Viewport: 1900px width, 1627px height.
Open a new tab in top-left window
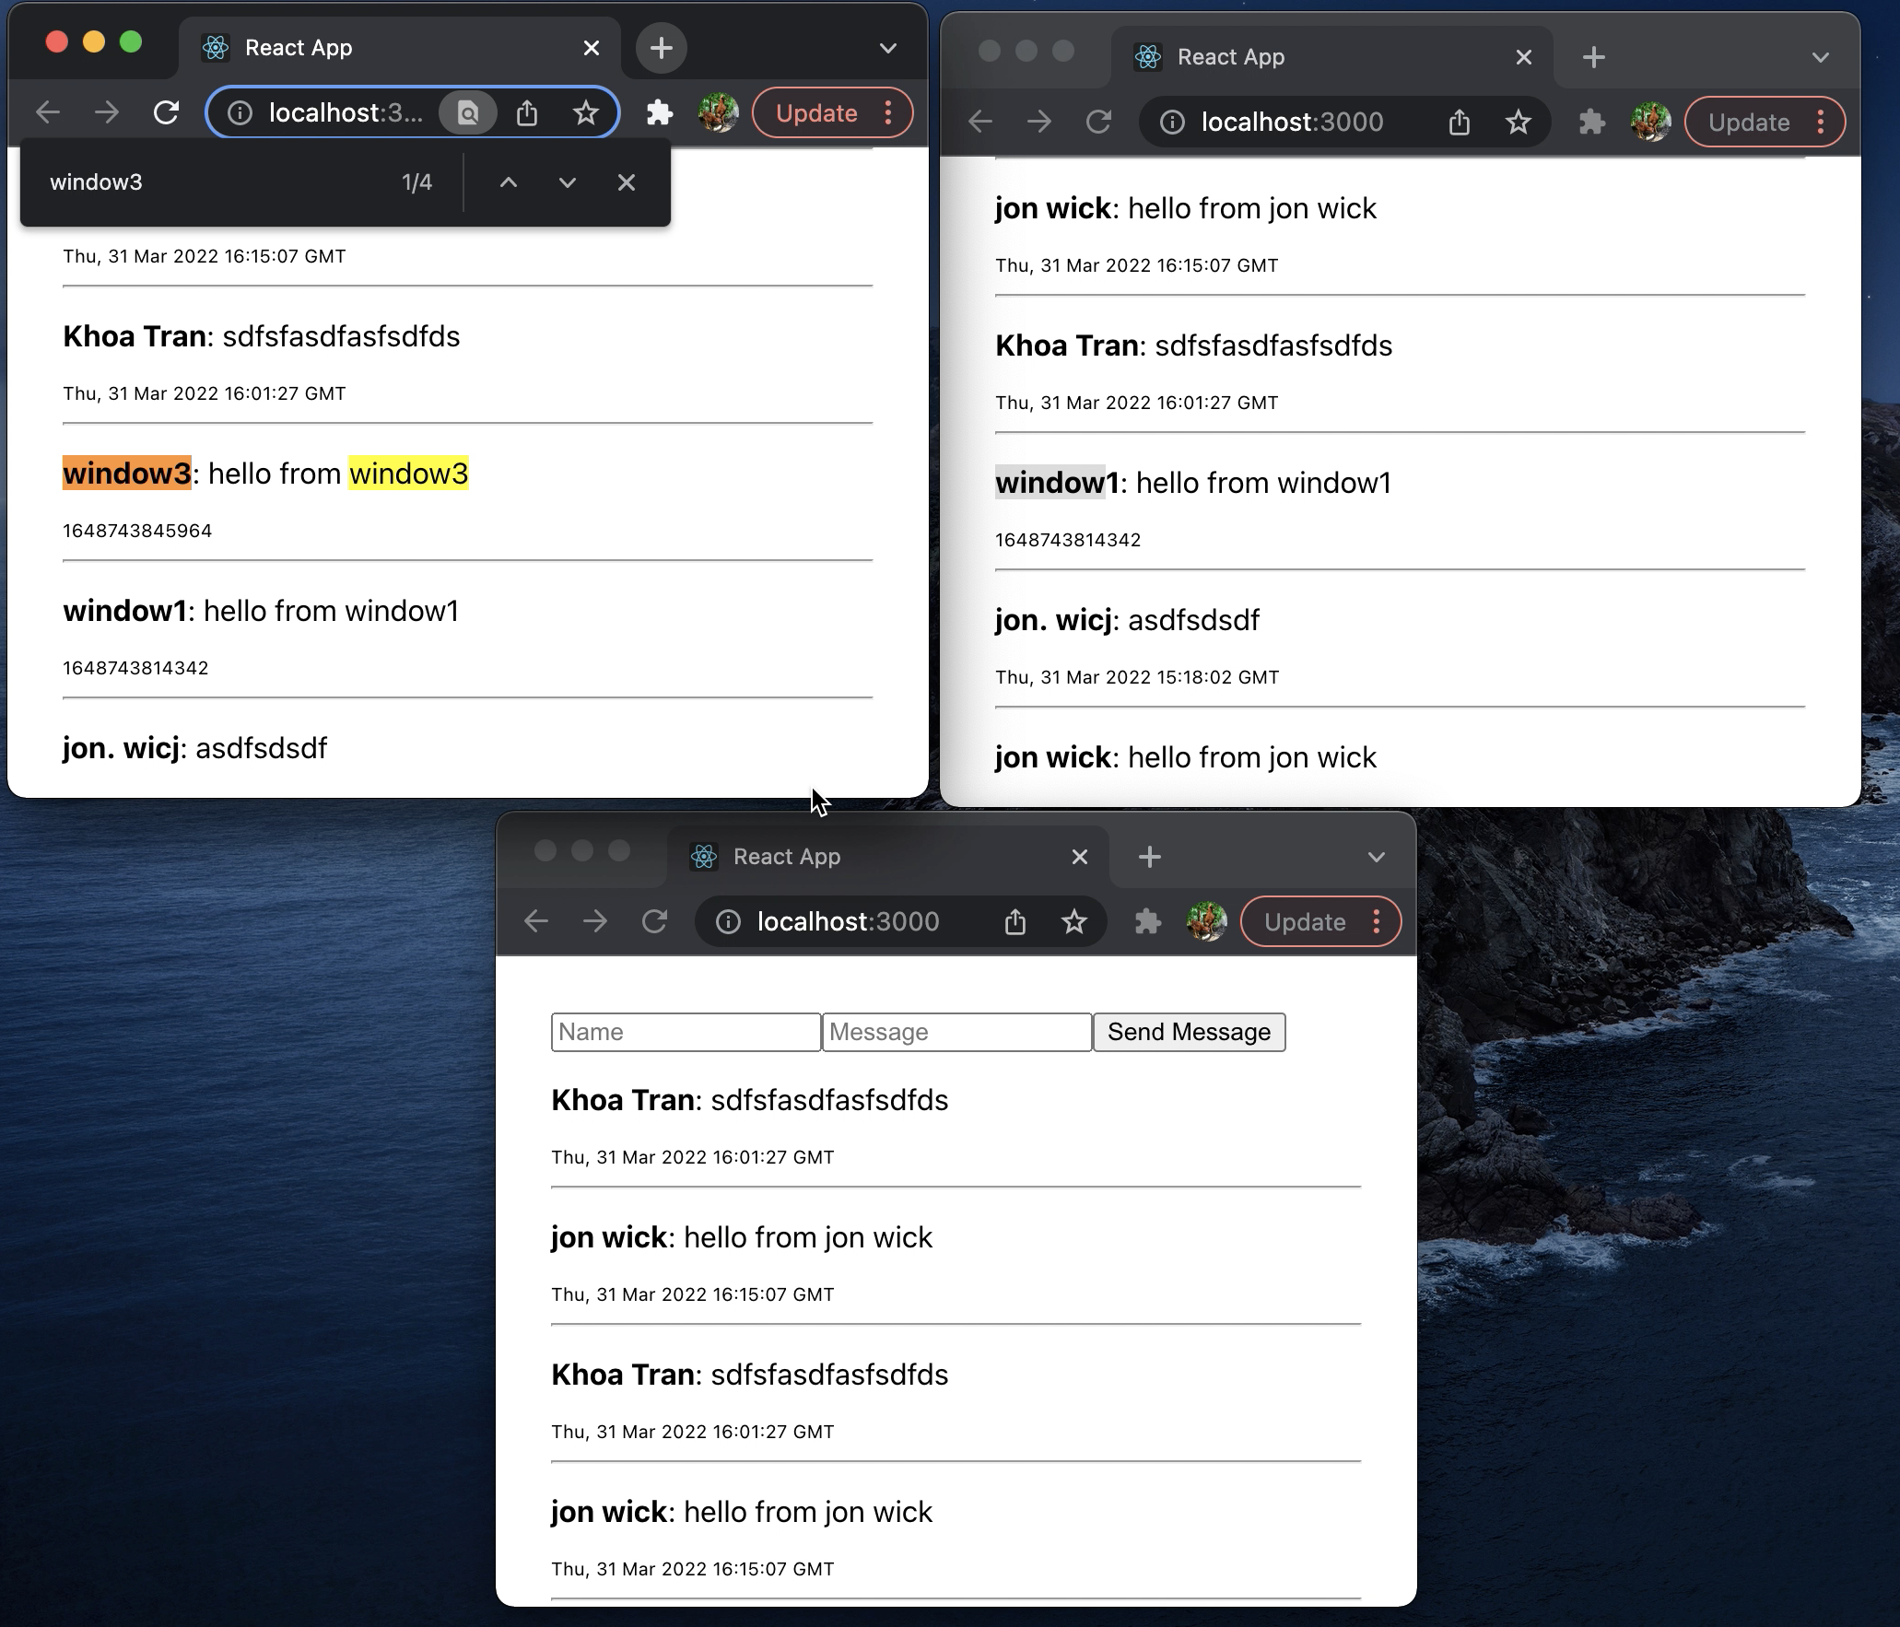662,48
